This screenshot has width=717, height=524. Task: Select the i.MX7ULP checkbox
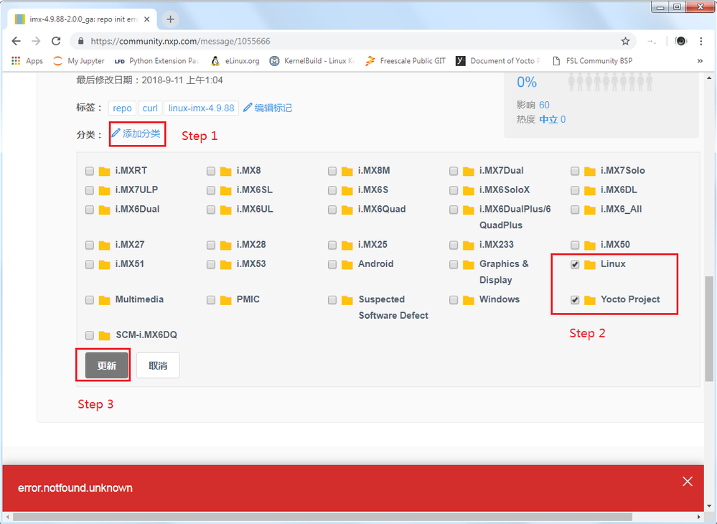point(89,190)
